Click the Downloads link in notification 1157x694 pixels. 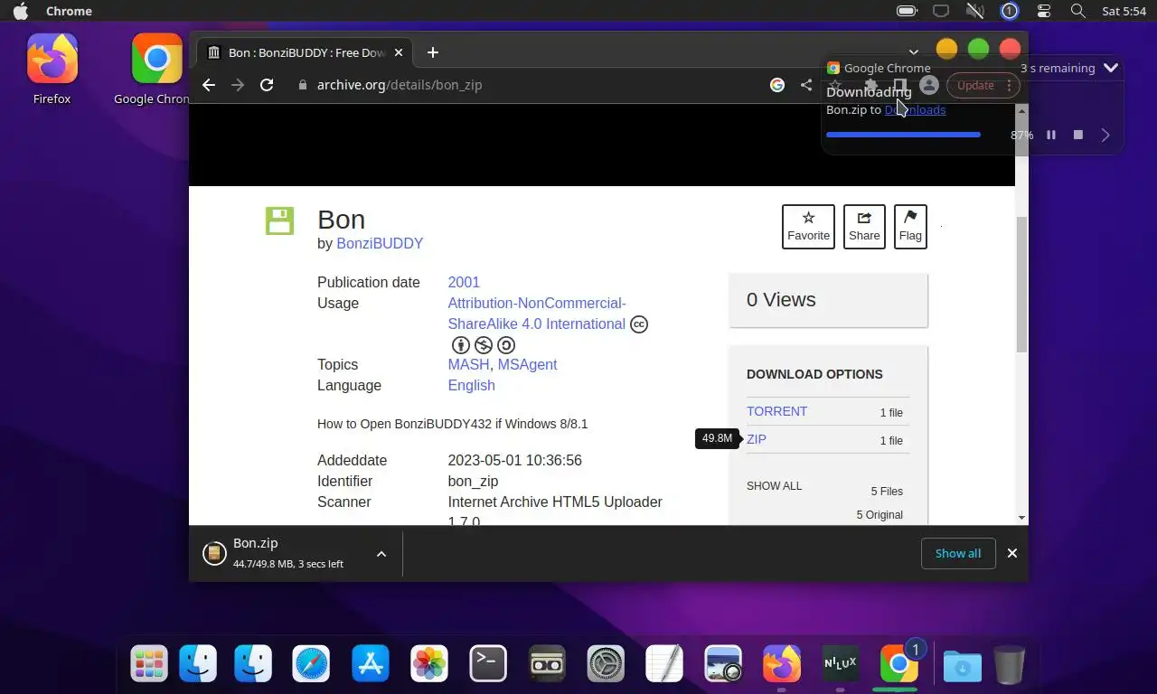(915, 109)
